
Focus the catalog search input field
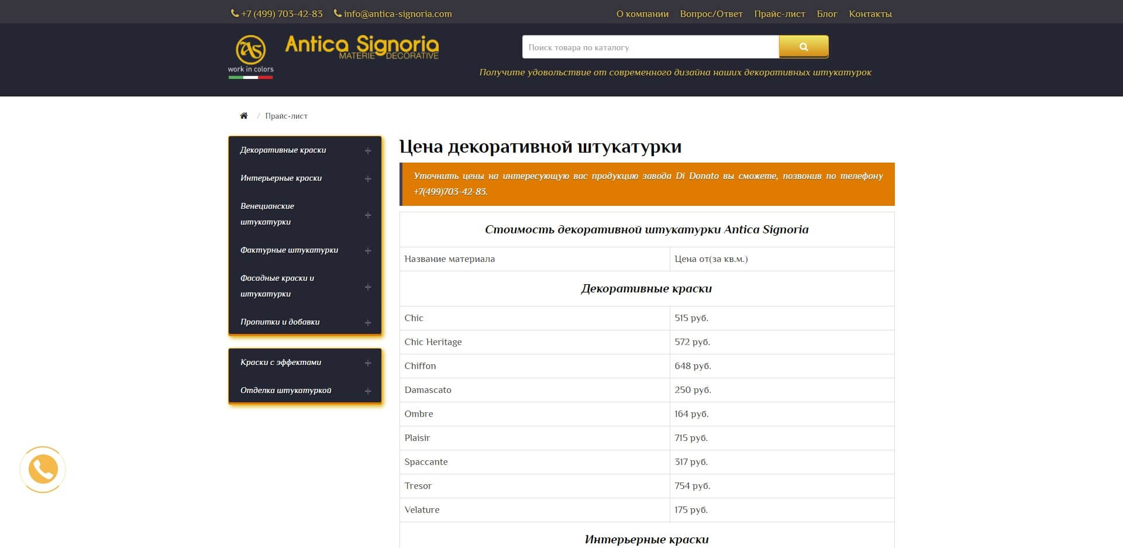pyautogui.click(x=650, y=47)
